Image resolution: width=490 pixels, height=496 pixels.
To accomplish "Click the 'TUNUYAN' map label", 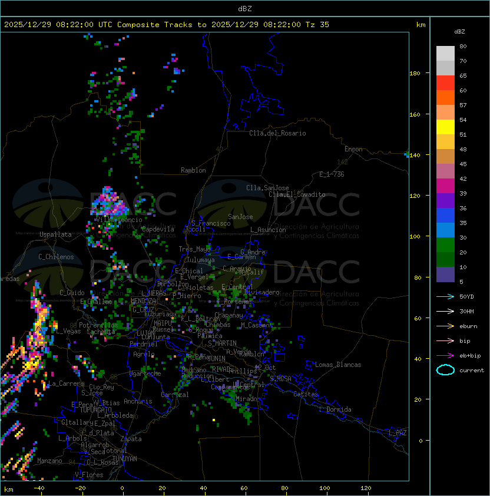I will coord(125,459).
